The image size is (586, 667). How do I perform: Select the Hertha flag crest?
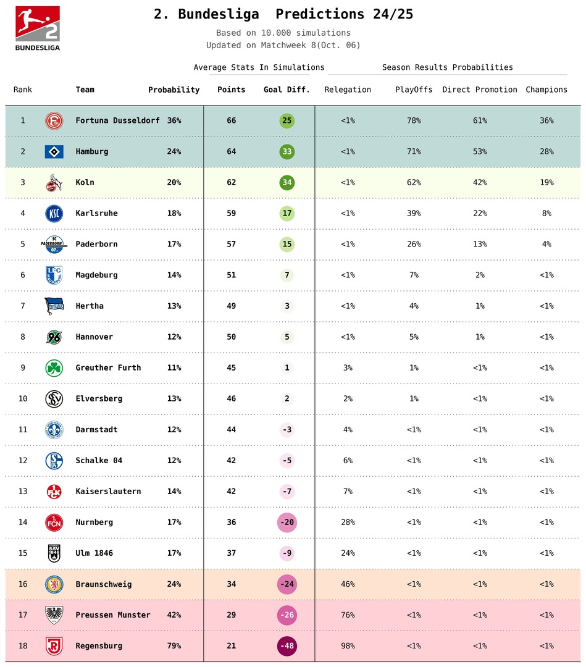click(54, 306)
